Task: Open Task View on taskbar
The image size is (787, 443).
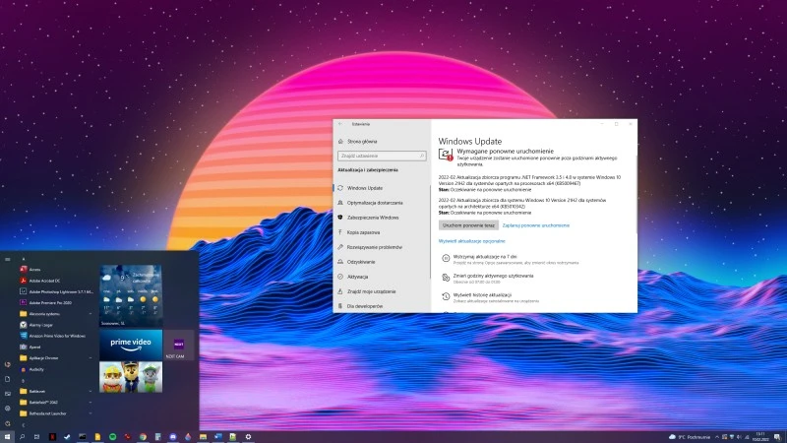Action: click(x=36, y=437)
